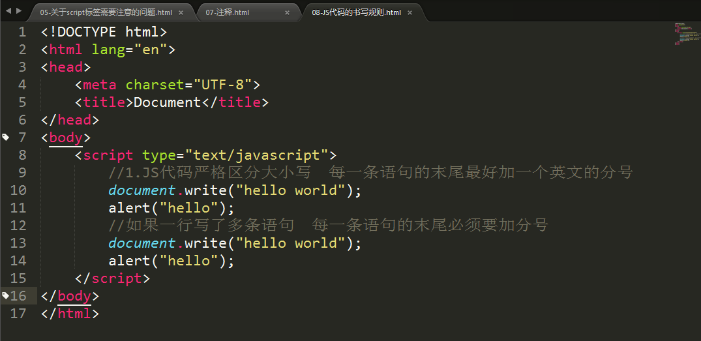
Task: Switch to 07-注释.html tab
Action: click(227, 12)
